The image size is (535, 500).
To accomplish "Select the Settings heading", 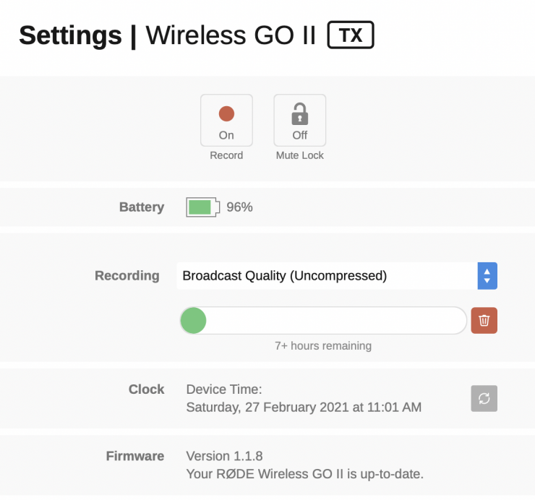I will [x=70, y=35].
